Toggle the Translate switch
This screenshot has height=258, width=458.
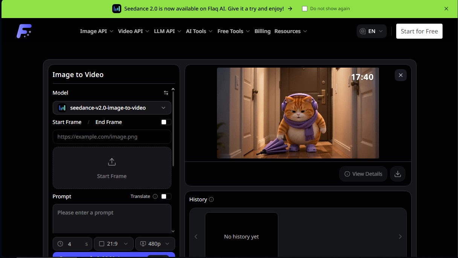click(x=166, y=196)
